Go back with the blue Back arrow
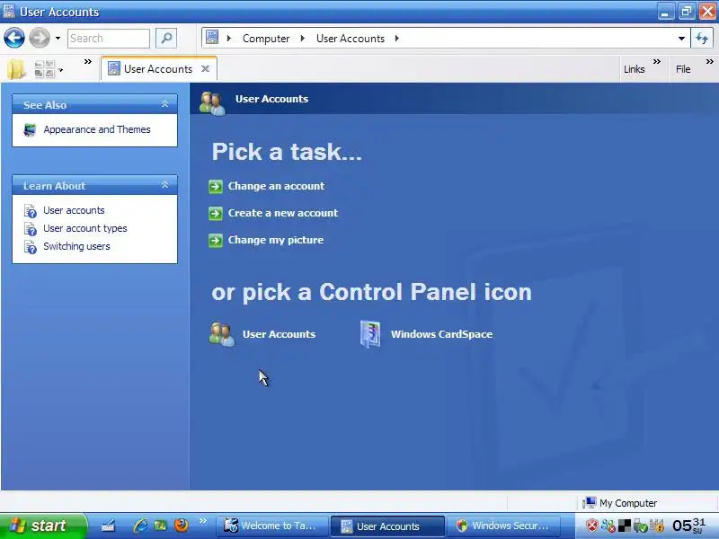719x539 pixels. tap(13, 38)
